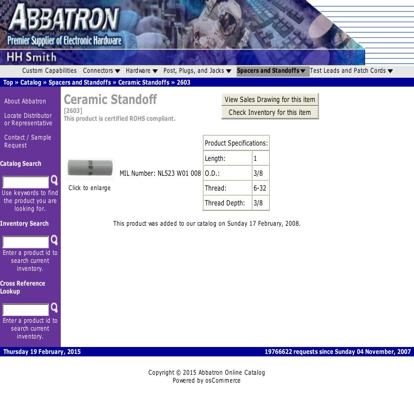The height and width of the screenshot is (396, 414).
Task: Open Locate Distributor or Representative link
Action: [28, 120]
